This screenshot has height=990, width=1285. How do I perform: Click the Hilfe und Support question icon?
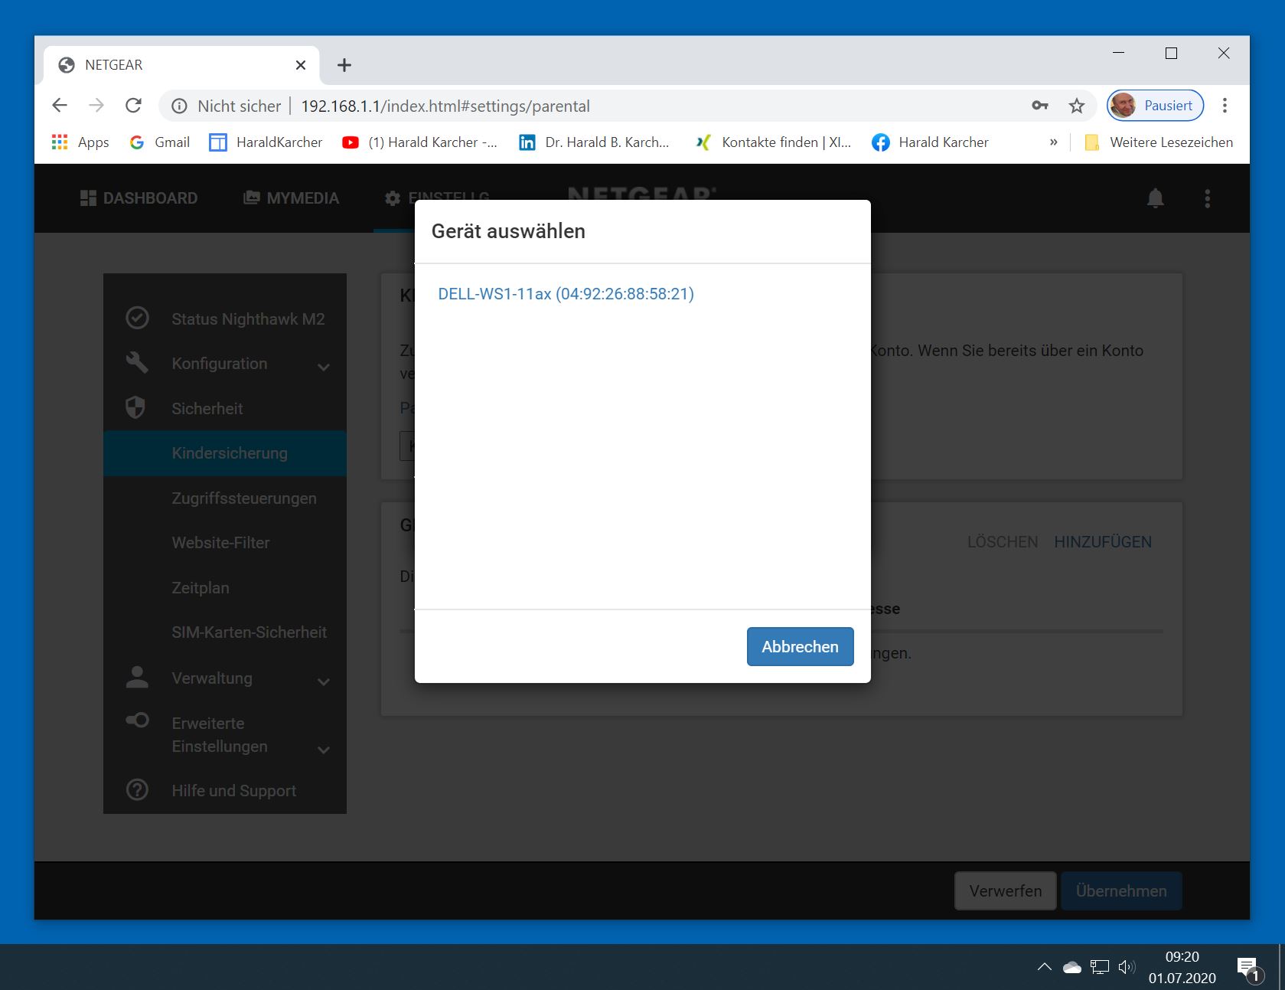(x=137, y=789)
